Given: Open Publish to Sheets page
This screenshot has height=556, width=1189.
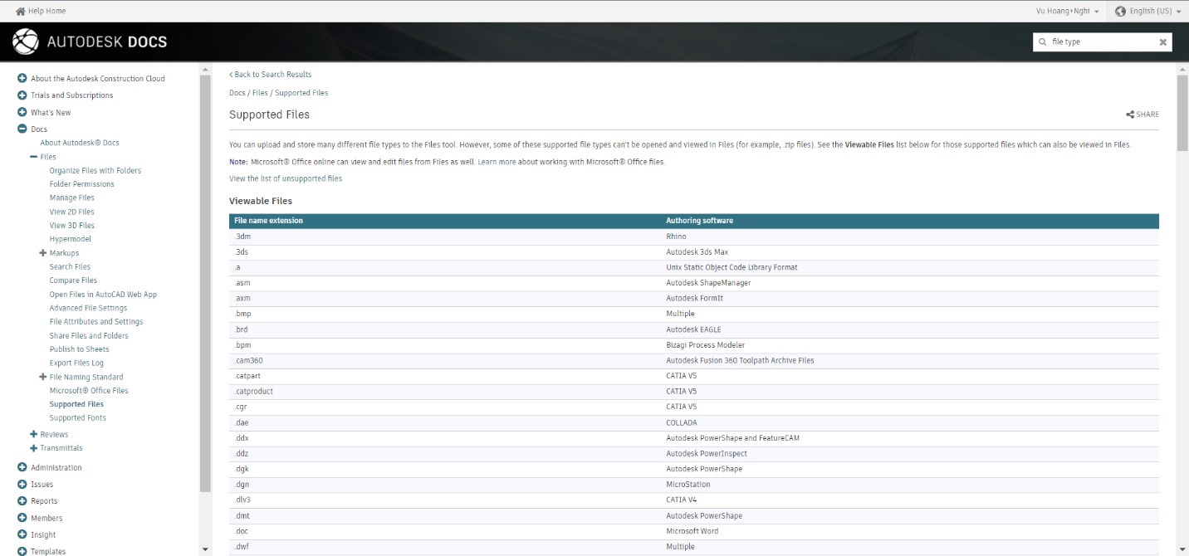Looking at the screenshot, I should [x=80, y=349].
